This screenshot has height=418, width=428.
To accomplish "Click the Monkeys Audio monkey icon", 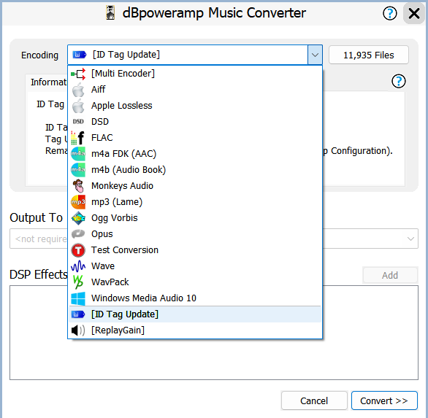I will (78, 186).
